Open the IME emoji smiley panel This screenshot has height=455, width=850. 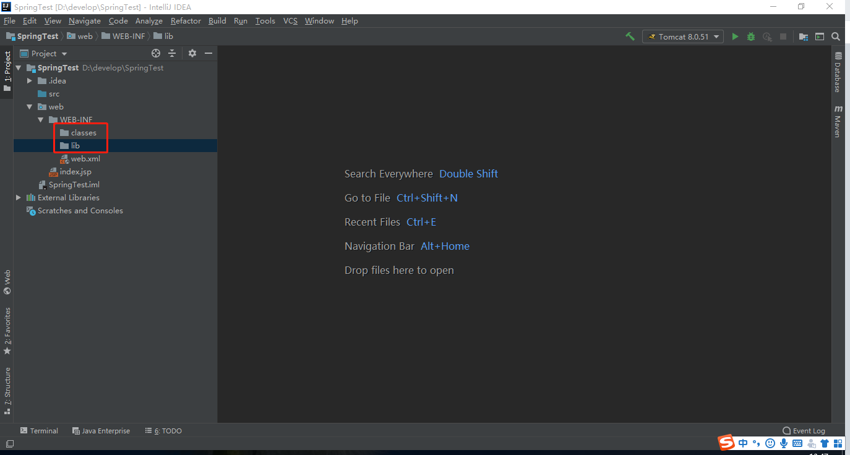770,443
